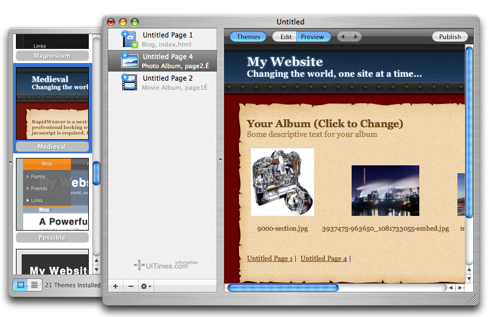Click the remove page minus button
495x317 pixels.
130,286
